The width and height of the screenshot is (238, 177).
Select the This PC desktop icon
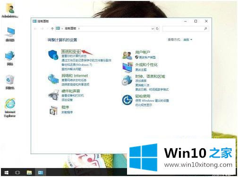(x=10, y=34)
